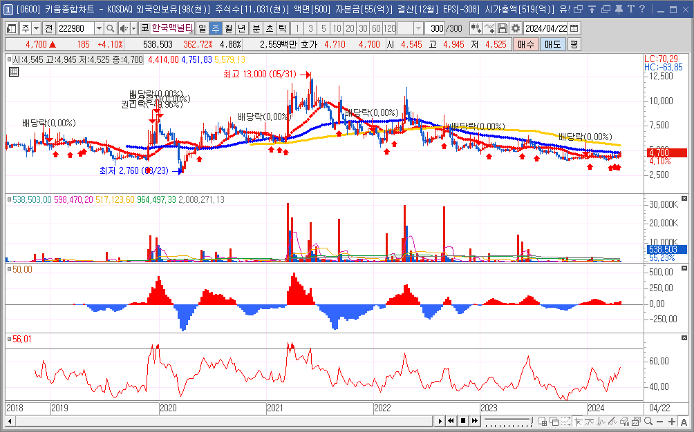Collapse the 50.00 oscillator panel corner button
This screenshot has height=432, width=694.
[684, 268]
